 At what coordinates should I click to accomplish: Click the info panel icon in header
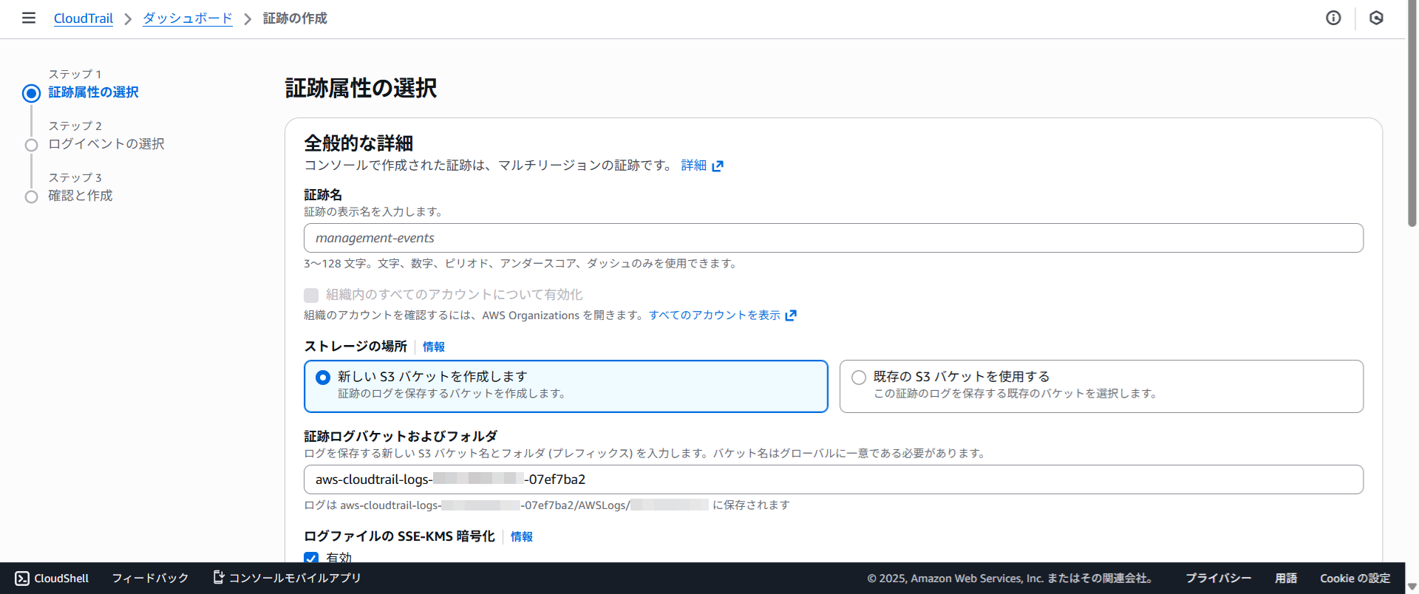(x=1333, y=18)
